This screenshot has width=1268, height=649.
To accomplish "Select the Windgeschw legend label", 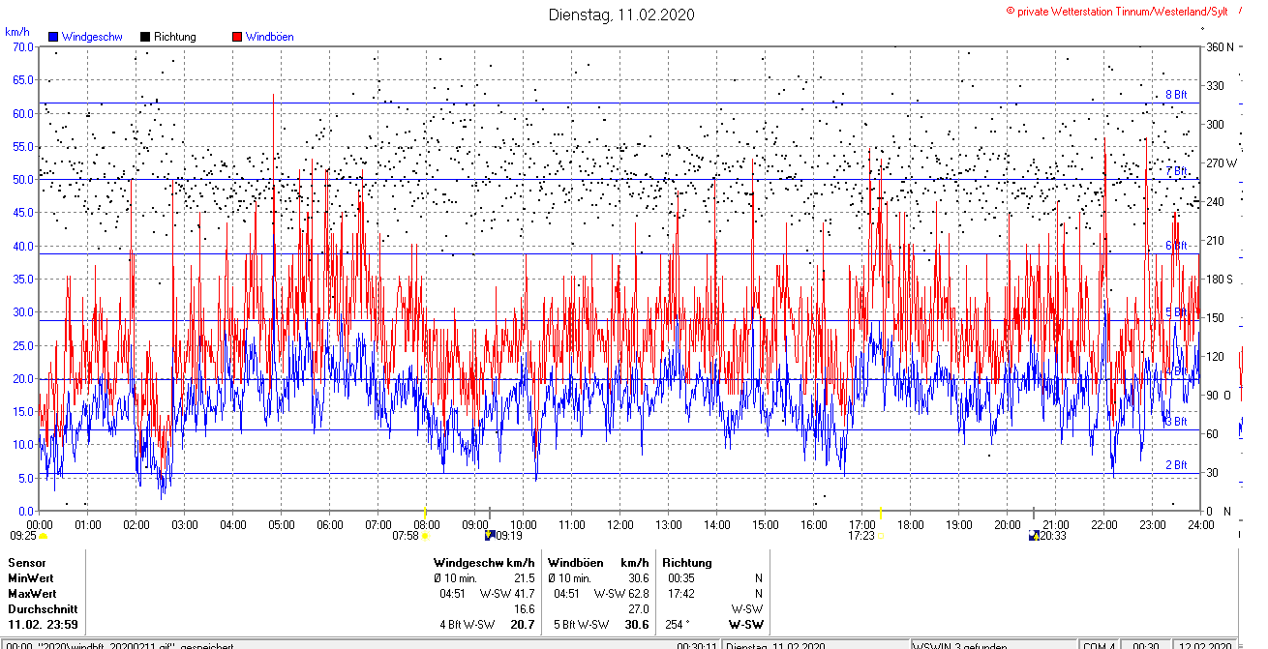I will click(91, 37).
